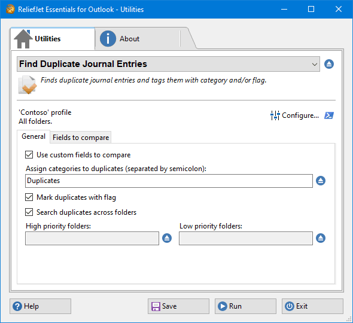This screenshot has height=323, width=353.
Task: Click the eject icon beside the utility dropdown
Action: tap(329, 64)
